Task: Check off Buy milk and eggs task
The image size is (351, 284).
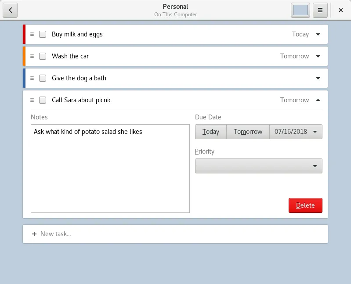Action: pyautogui.click(x=43, y=34)
